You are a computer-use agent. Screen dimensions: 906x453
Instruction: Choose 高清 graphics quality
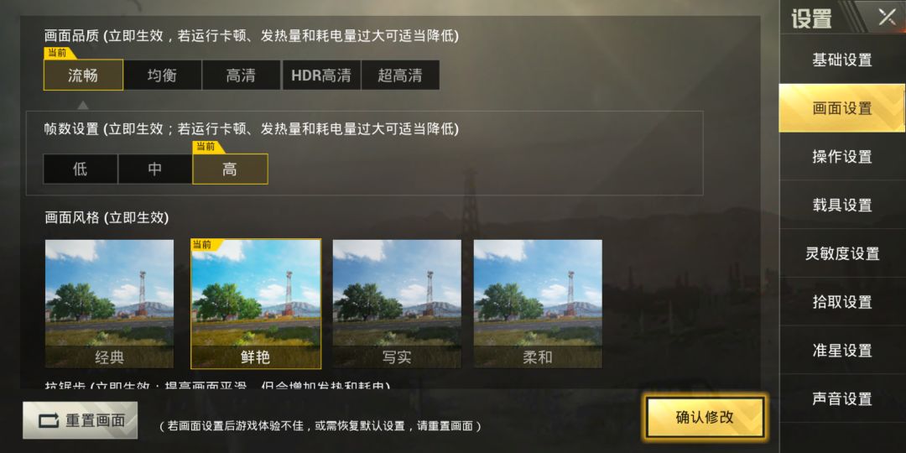click(x=241, y=75)
